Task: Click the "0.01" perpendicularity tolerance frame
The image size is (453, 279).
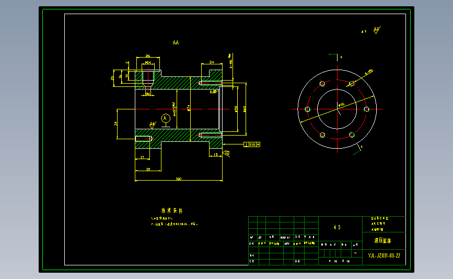Action: click(x=252, y=144)
